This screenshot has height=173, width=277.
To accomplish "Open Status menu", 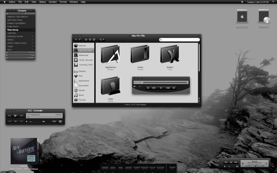I will coord(42,2).
